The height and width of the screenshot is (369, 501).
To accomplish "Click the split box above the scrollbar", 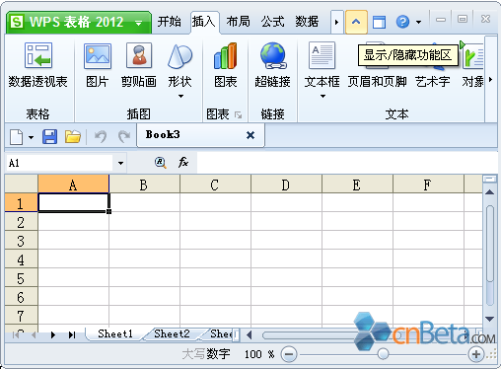I will click(489, 179).
